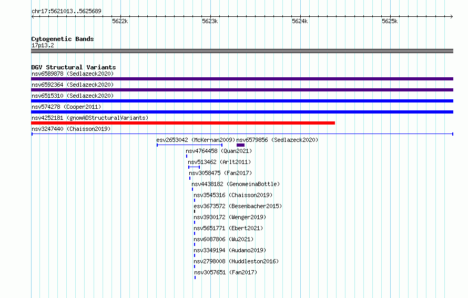
Task: Click the nsv3058475 (Fan2017) label
Action: 220,173
